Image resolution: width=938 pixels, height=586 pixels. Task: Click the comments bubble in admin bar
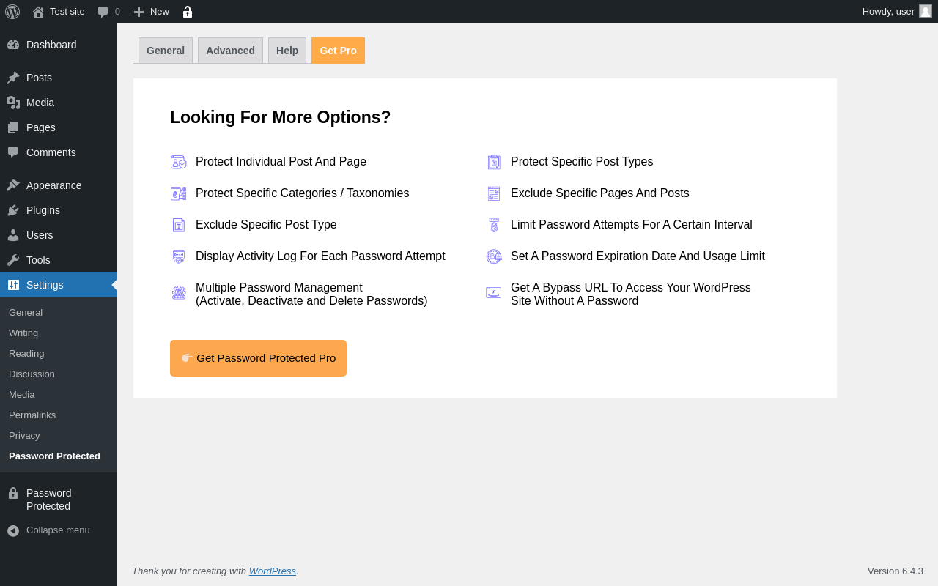103,12
